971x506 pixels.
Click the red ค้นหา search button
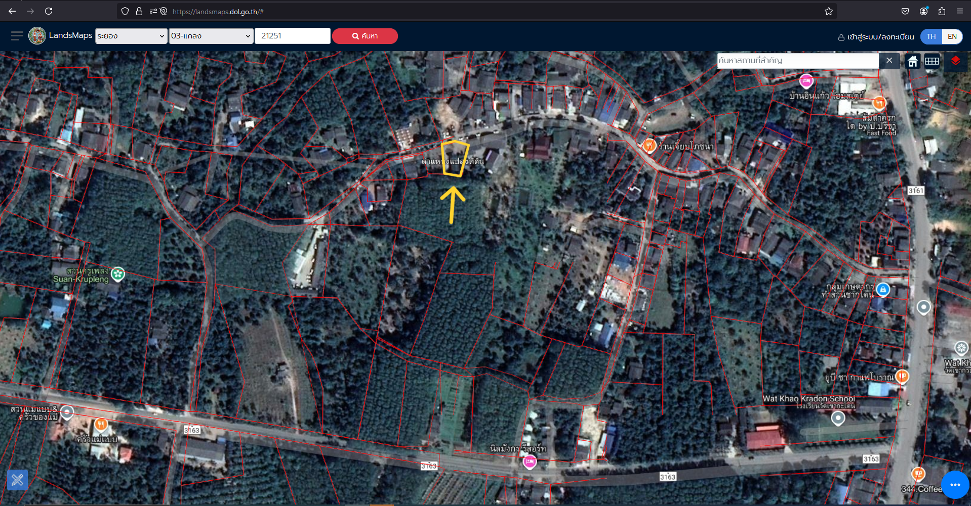tap(365, 36)
